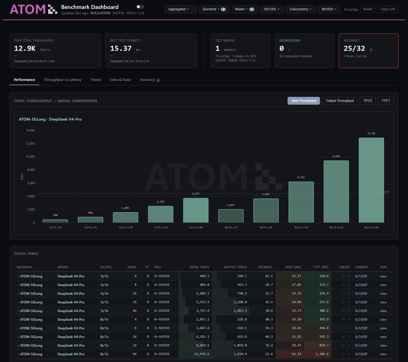Open trend arrow icon for 6,261.1 tok/s row

[348, 337]
